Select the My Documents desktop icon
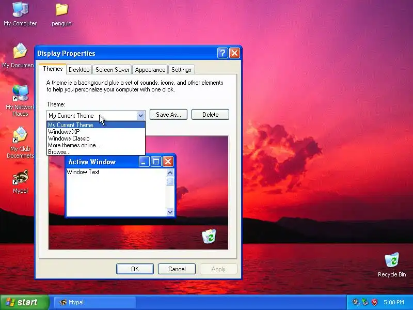This screenshot has height=310, width=413. pyautogui.click(x=18, y=55)
